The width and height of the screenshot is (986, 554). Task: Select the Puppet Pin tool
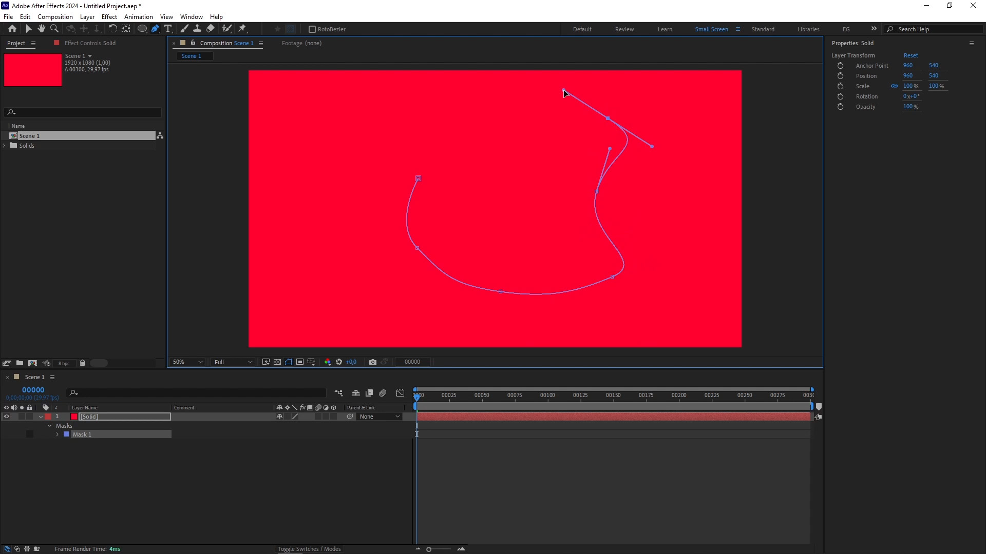[x=242, y=29]
